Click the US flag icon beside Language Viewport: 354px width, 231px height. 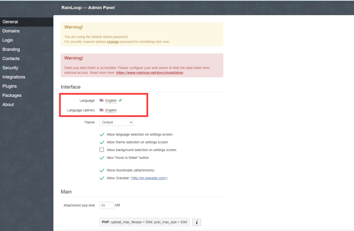pyautogui.click(x=101, y=100)
